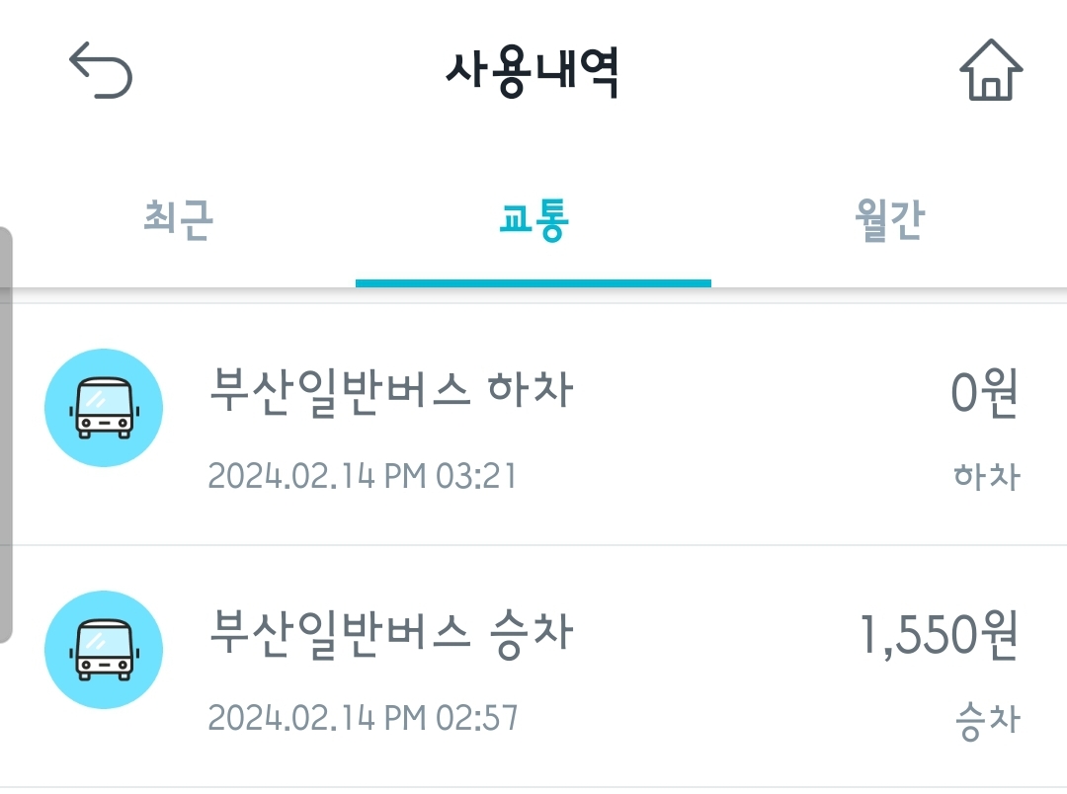The width and height of the screenshot is (1067, 794).
Task: Go to the home screen icon
Action: pos(991,70)
